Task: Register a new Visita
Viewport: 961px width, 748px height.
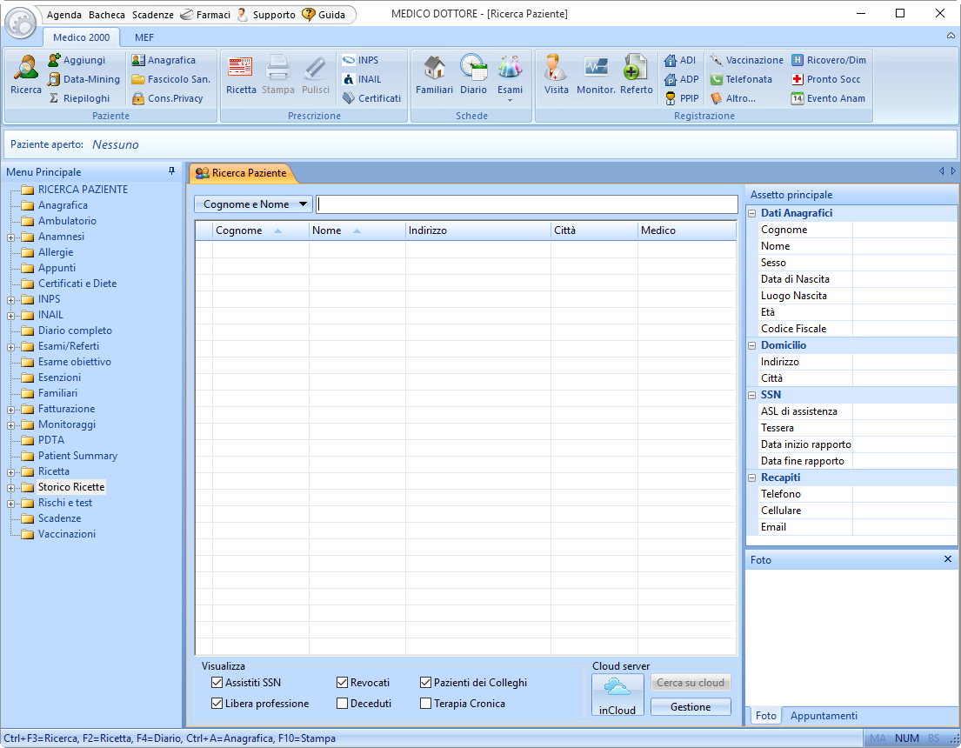Action: coord(556,75)
